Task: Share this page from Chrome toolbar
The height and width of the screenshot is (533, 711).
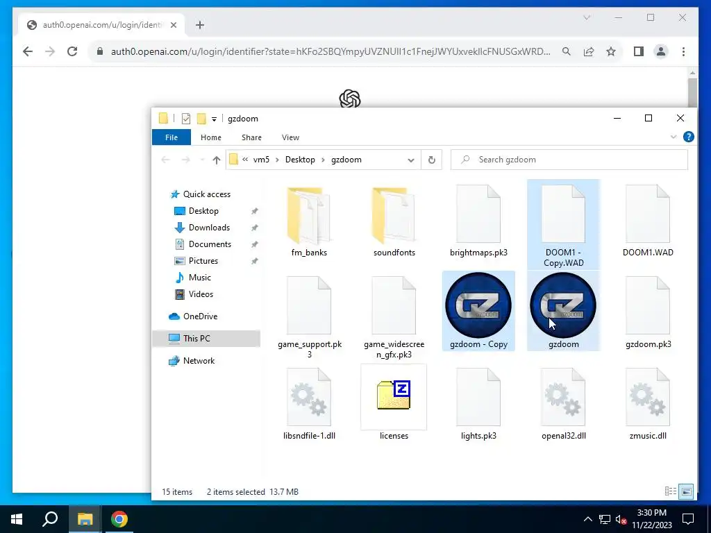Action: 589,51
